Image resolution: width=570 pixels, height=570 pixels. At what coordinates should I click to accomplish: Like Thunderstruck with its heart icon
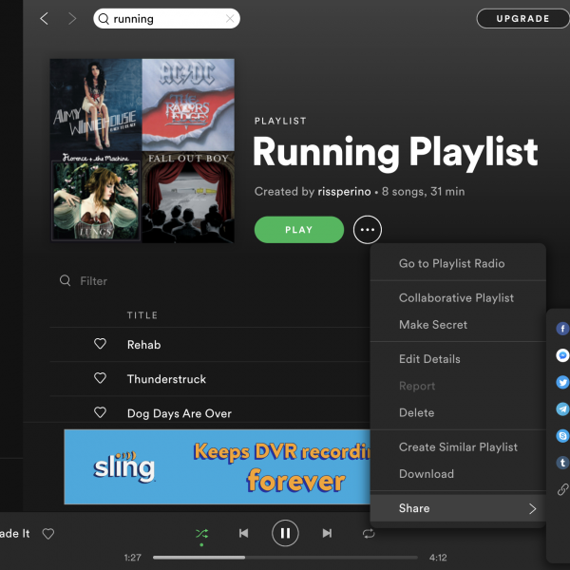point(100,378)
